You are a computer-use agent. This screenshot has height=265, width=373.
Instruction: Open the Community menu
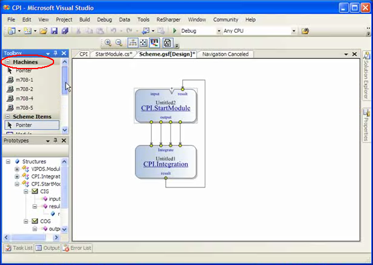coord(225,20)
